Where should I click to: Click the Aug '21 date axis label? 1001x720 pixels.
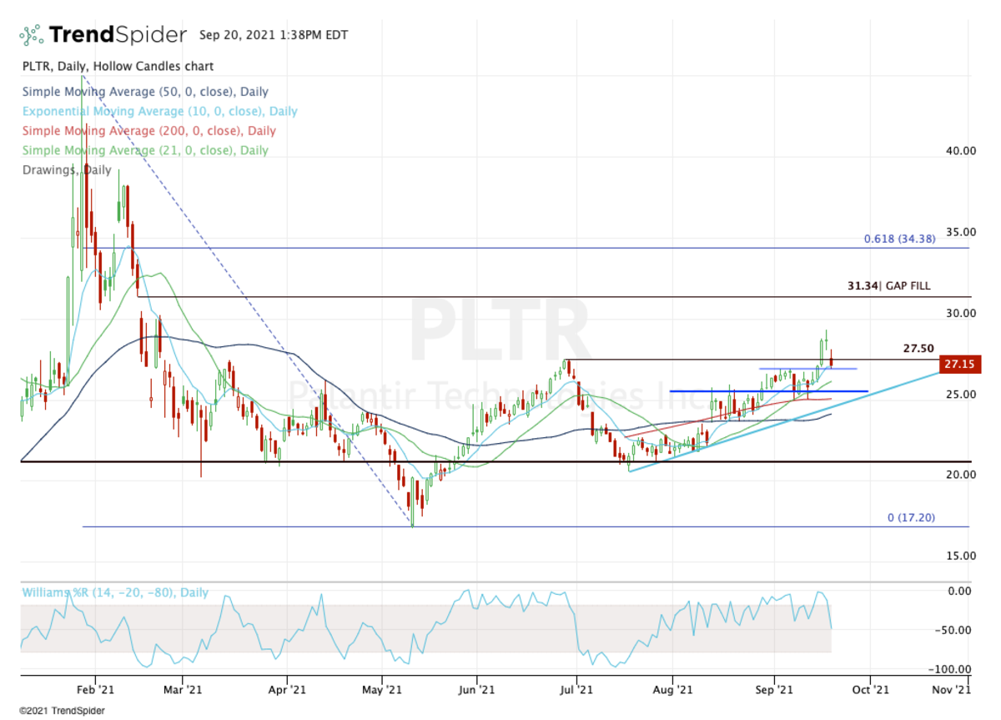click(672, 690)
